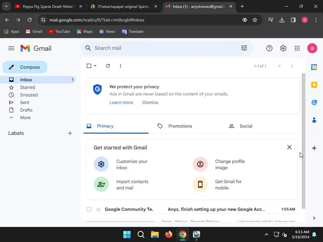Open Google Contacts in side panel

[x=314, y=120]
